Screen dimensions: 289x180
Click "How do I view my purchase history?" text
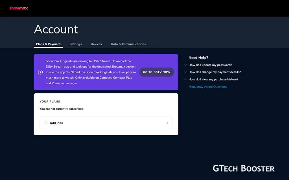click(213, 79)
